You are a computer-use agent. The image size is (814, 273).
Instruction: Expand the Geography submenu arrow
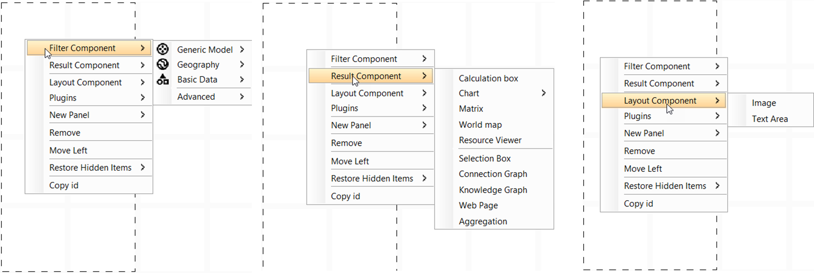(242, 65)
